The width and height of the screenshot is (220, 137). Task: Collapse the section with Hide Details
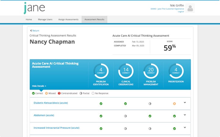[39, 86]
